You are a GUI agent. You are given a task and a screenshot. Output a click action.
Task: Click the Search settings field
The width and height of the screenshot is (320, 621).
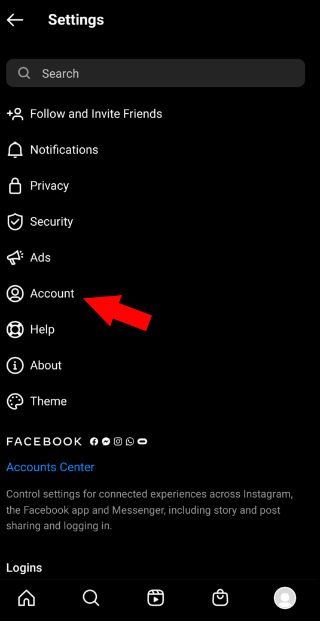coord(156,73)
